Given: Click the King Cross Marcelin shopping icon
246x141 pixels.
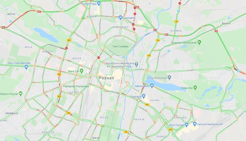Looking at the screenshot, I should pyautogui.click(x=26, y=67).
